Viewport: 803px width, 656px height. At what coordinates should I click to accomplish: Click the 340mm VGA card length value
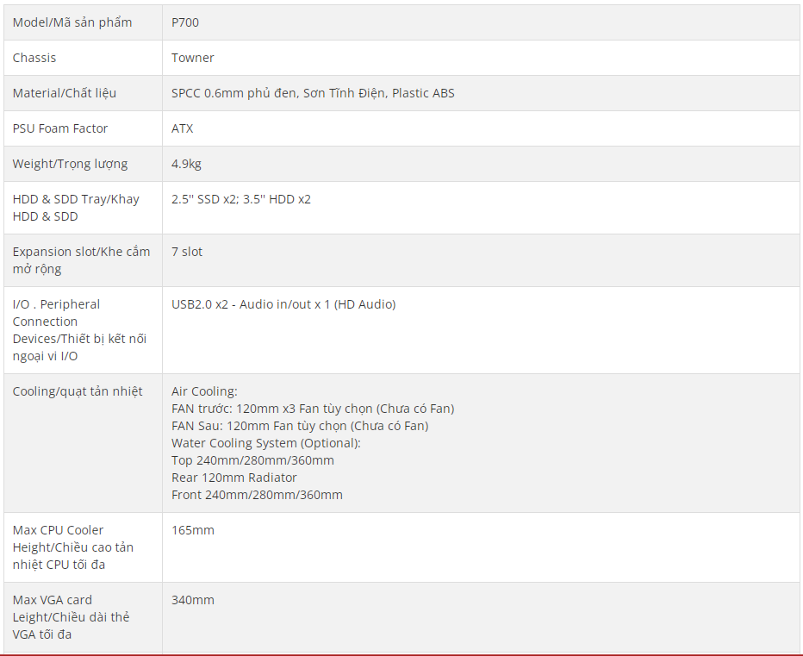[x=192, y=600]
